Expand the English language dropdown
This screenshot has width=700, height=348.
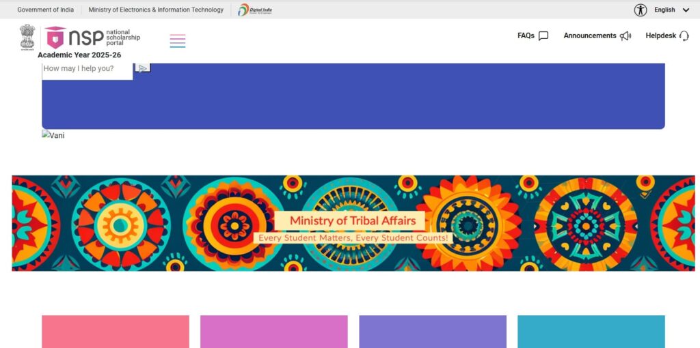671,10
